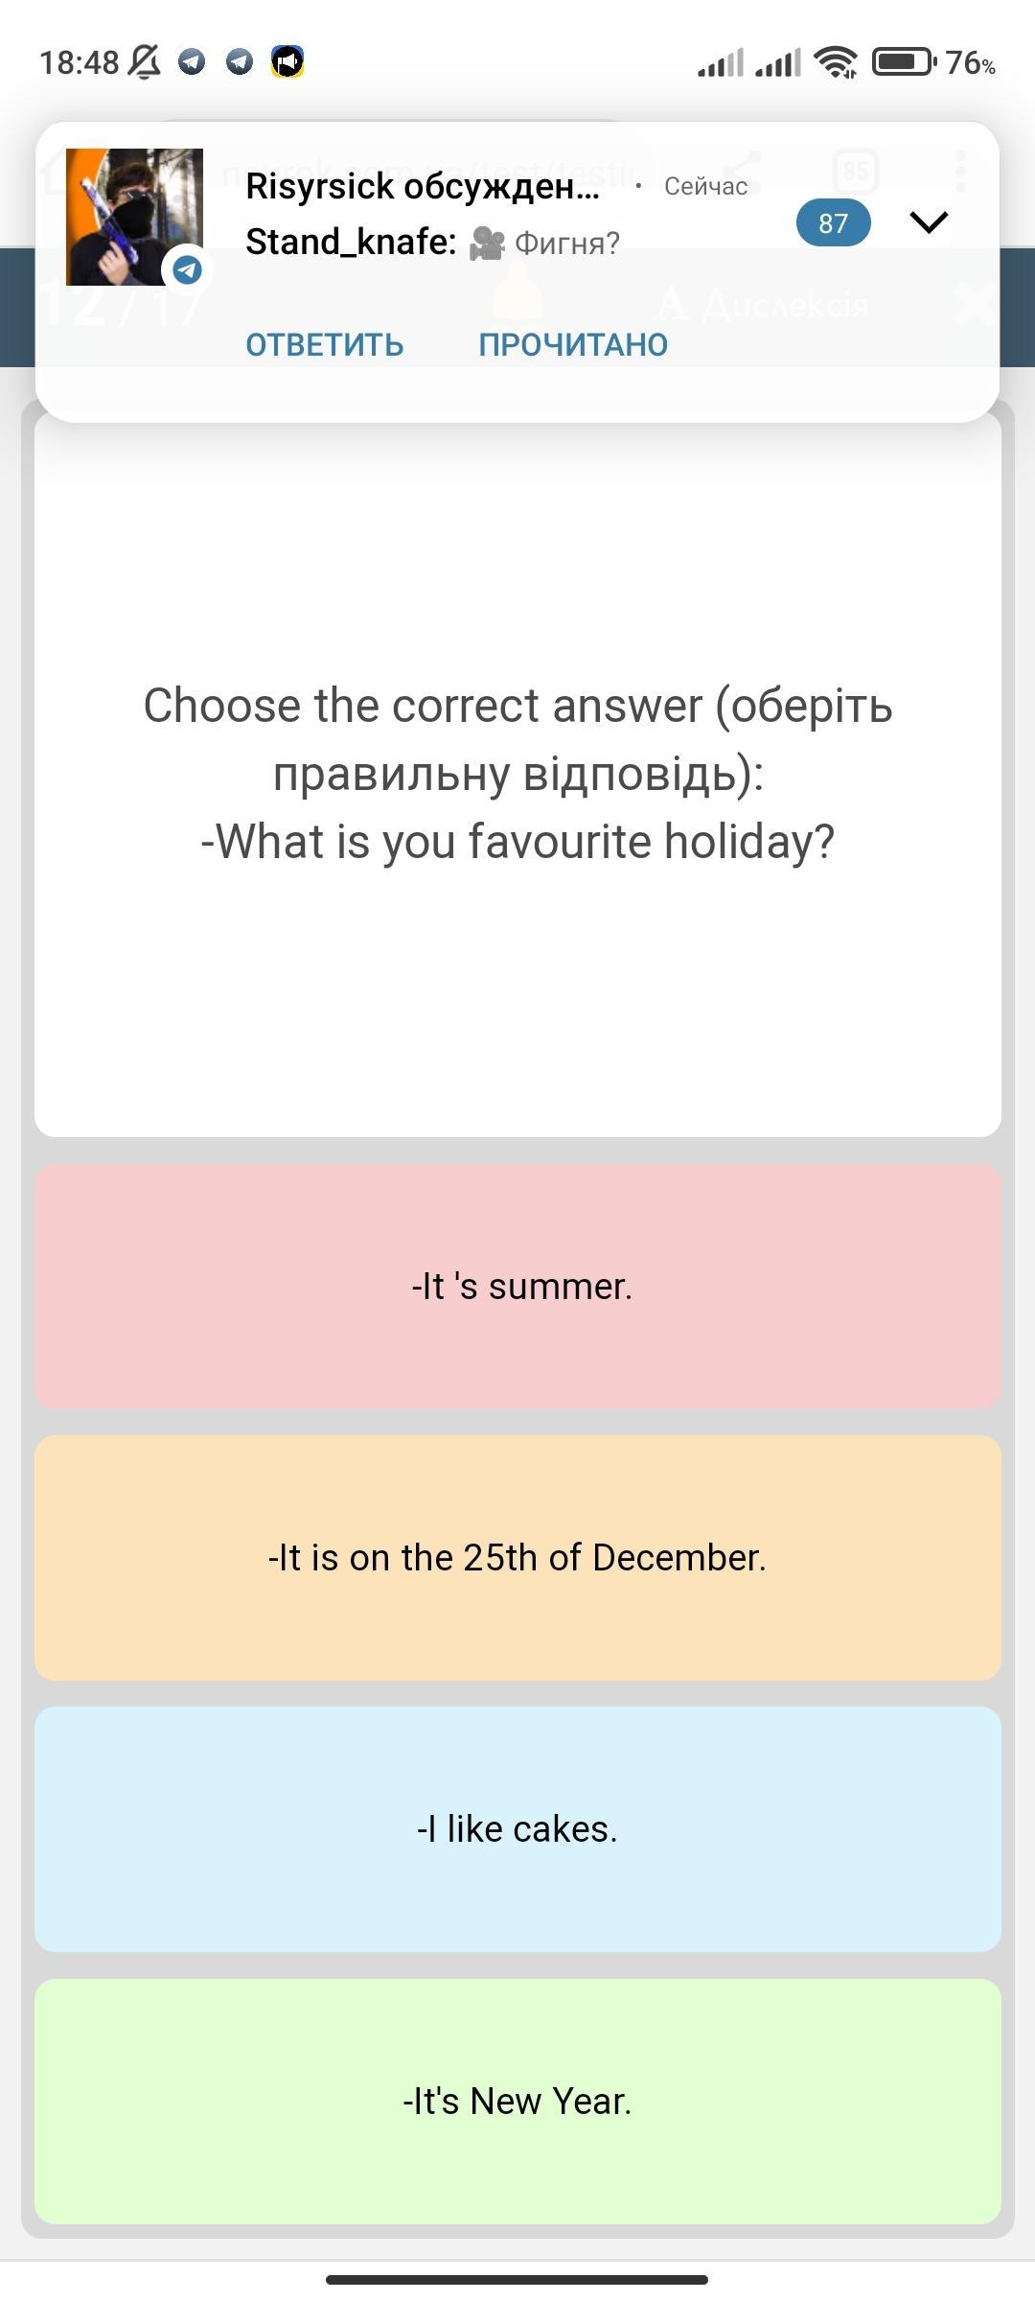The image size is (1035, 2301).
Task: Tap the battery level icon
Action: [x=904, y=62]
